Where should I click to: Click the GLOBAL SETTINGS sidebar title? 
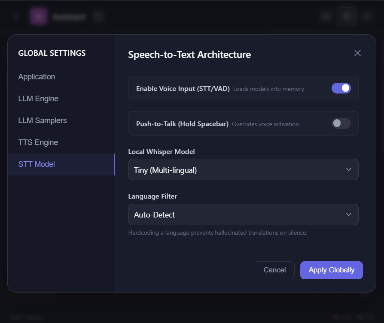click(52, 53)
